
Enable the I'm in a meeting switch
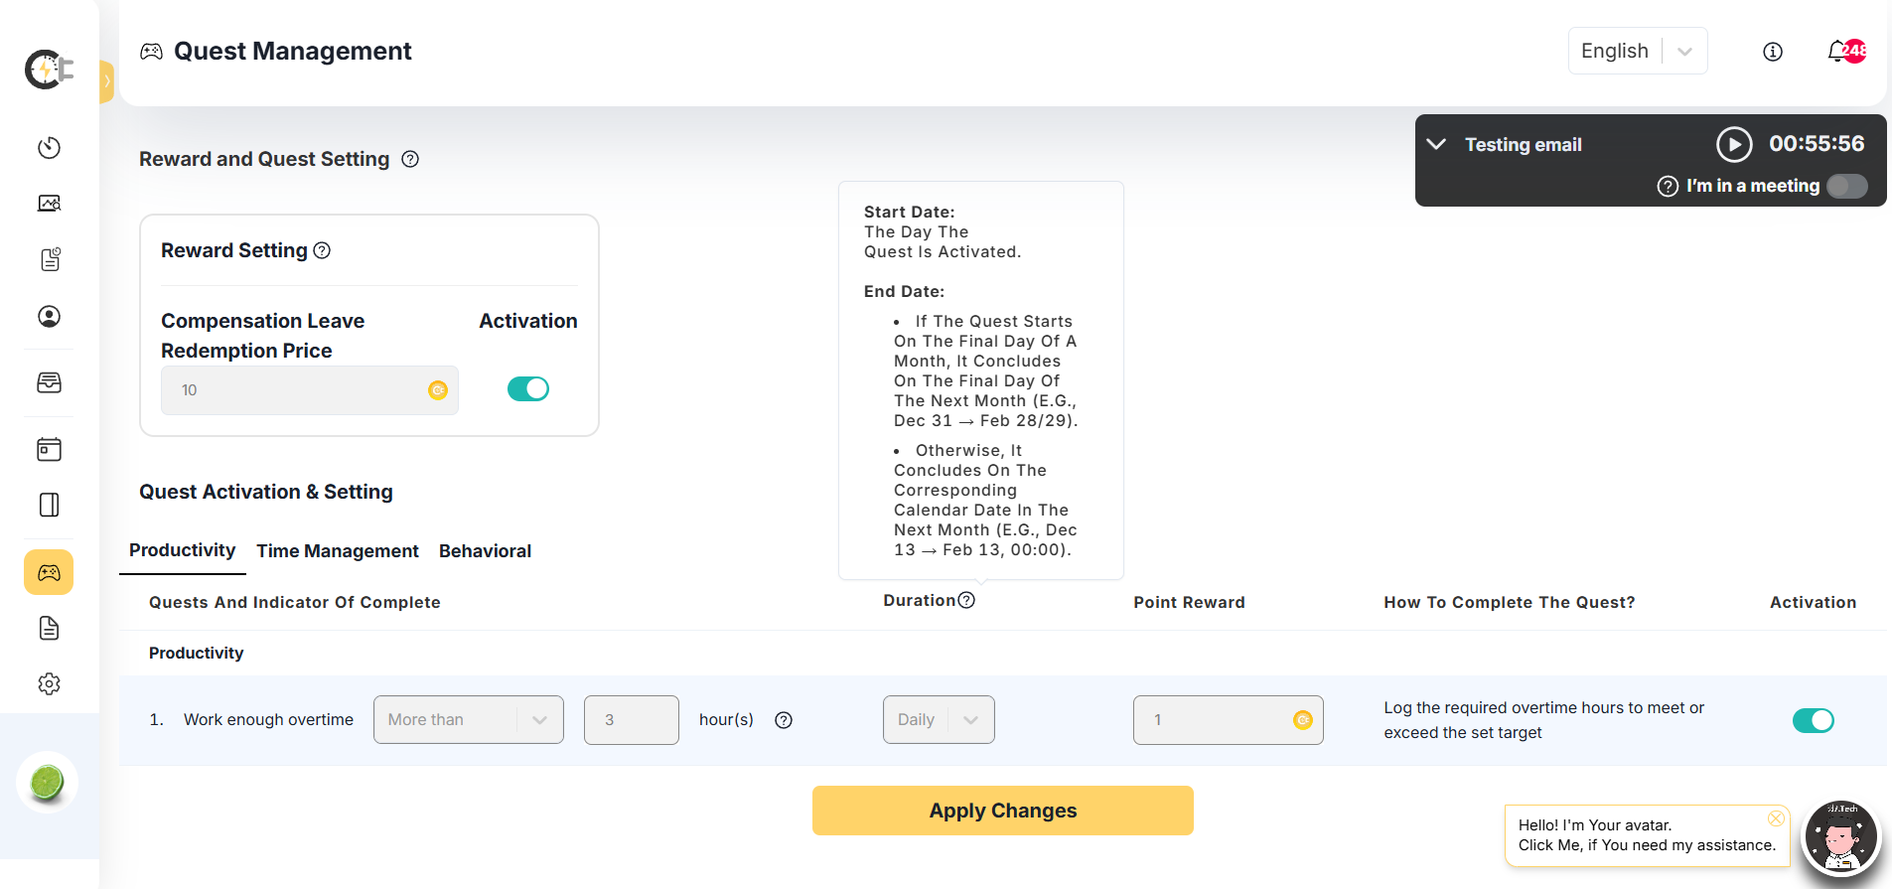pyautogui.click(x=1846, y=186)
